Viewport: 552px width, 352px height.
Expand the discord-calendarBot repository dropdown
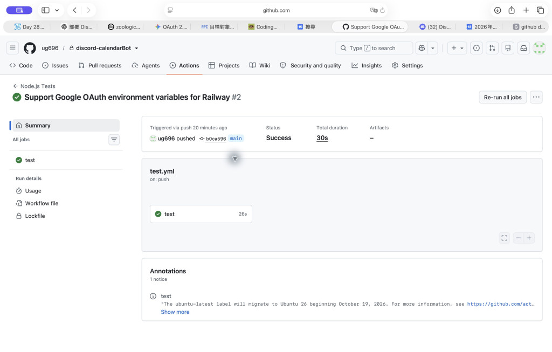pyautogui.click(x=136, y=48)
